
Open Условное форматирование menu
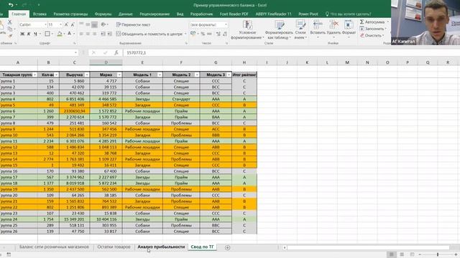pos(247,30)
